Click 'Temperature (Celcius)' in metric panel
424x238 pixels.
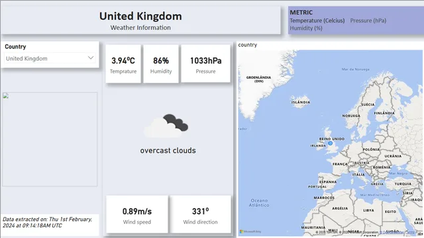[317, 20]
